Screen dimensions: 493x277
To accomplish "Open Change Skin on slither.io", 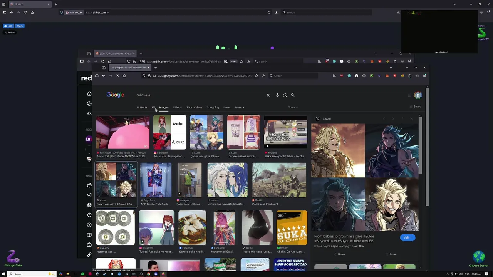I will pyautogui.click(x=13, y=259).
